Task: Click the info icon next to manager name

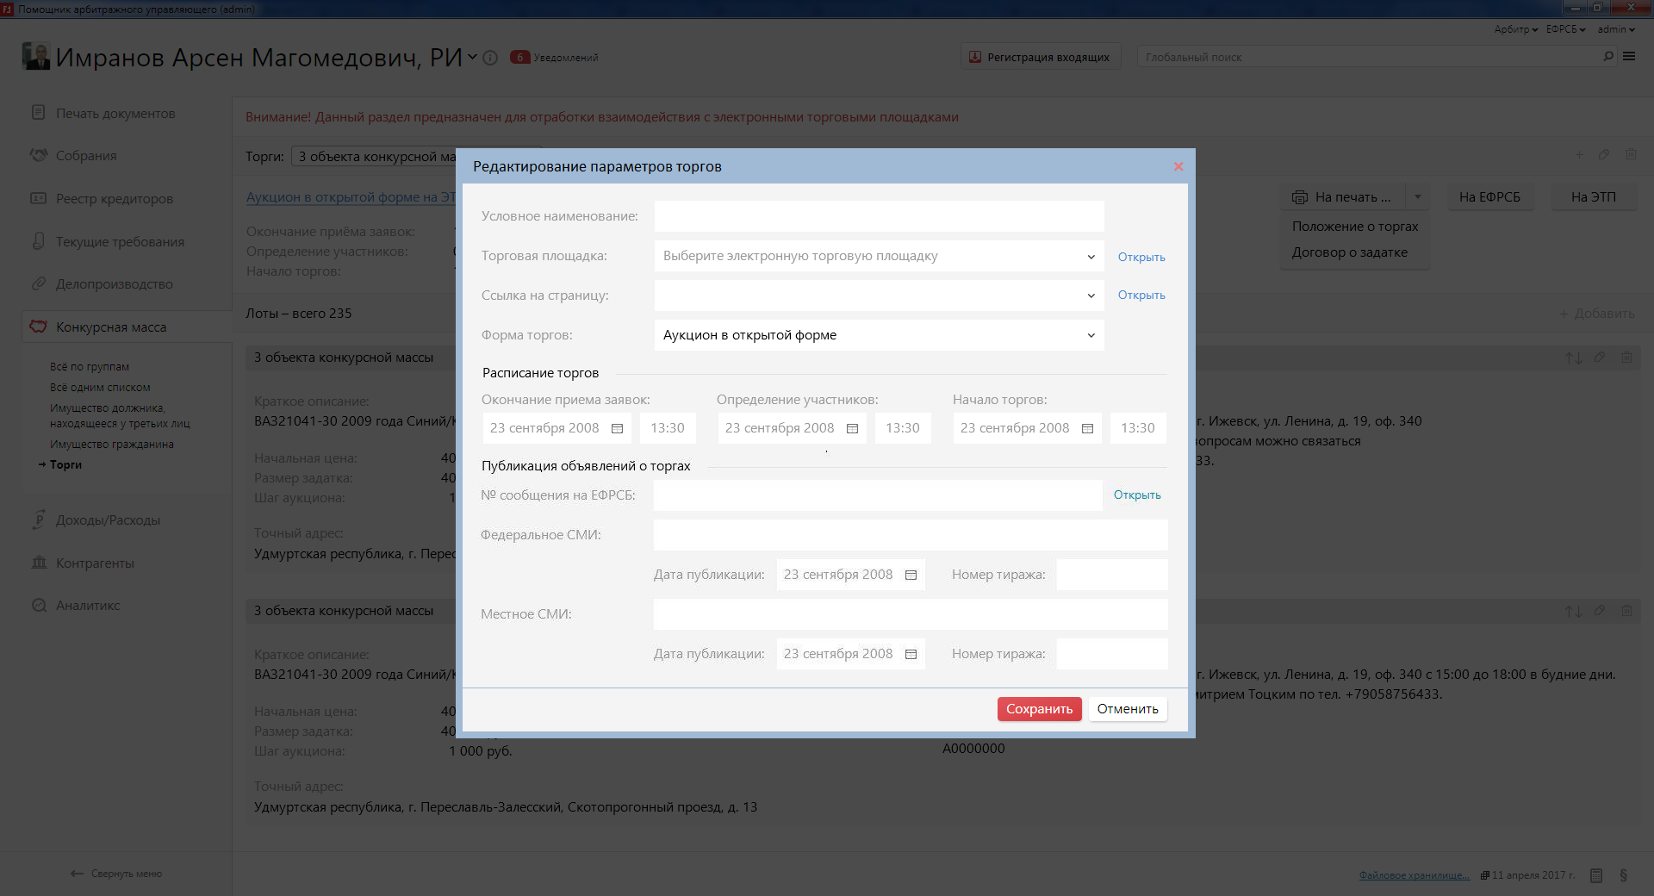Action: (x=490, y=58)
